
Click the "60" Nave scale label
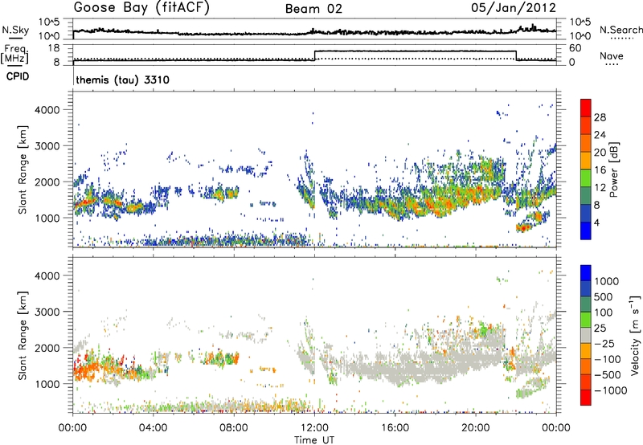575,48
